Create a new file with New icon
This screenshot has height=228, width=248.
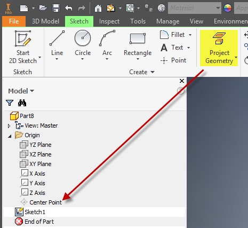[24, 8]
